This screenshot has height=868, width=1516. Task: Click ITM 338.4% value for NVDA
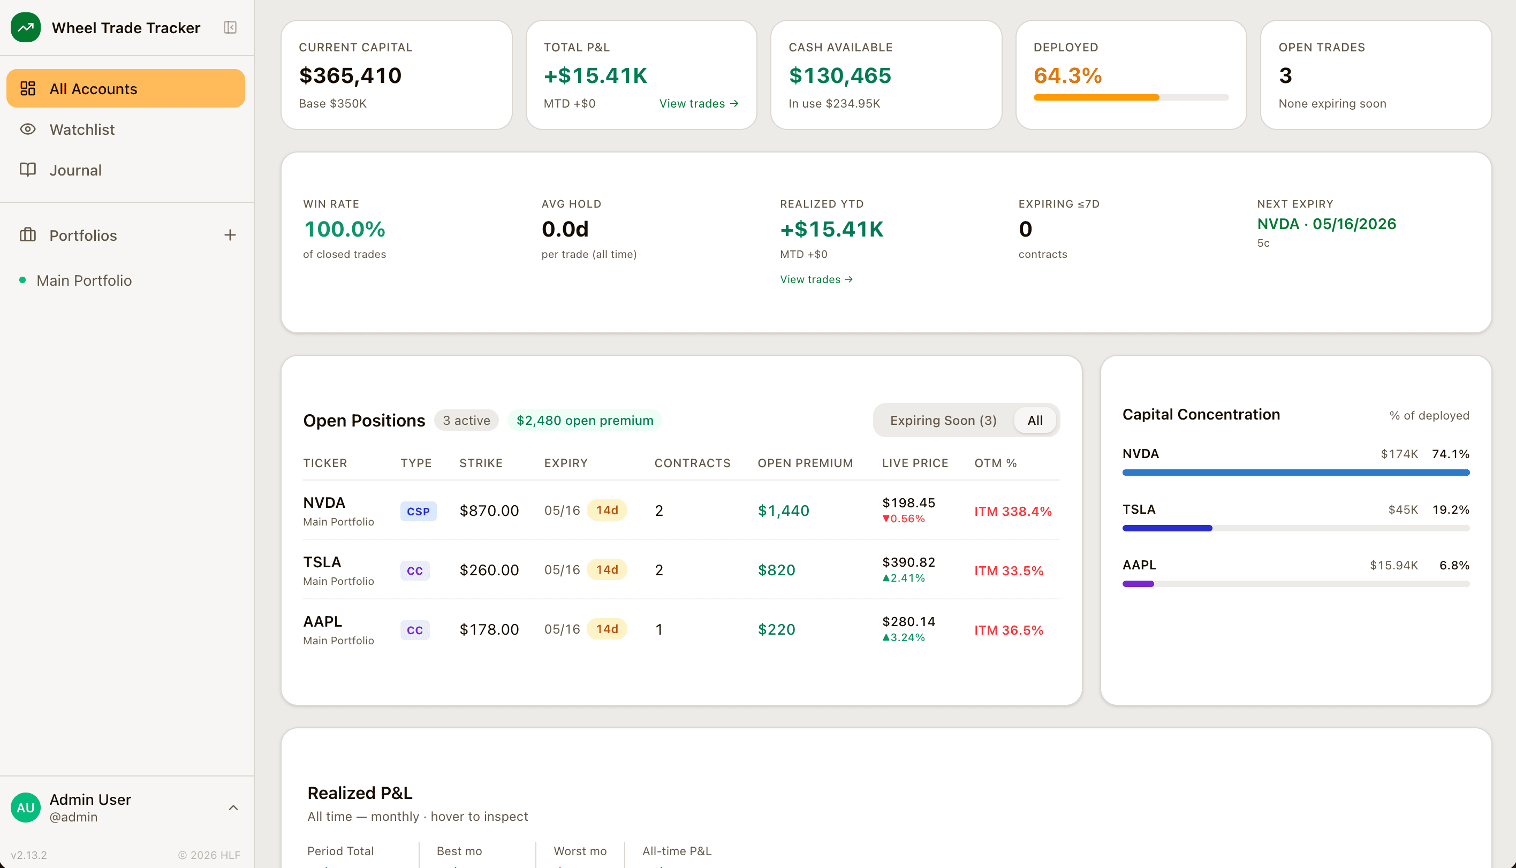[x=1013, y=512]
